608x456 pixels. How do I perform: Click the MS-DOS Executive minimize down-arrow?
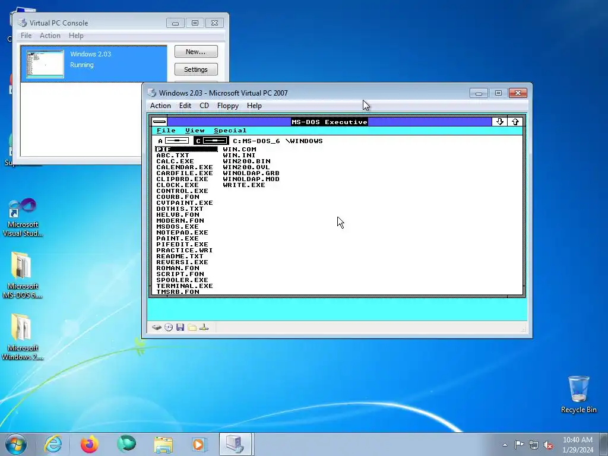(x=499, y=122)
